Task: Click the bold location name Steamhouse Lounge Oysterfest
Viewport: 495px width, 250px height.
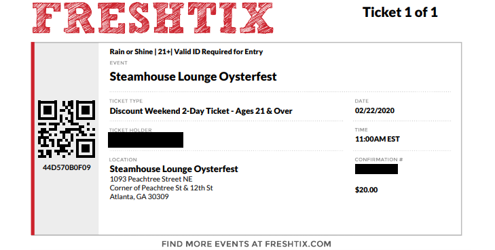Action: [174, 169]
